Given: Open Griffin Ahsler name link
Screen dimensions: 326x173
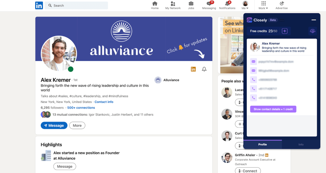Looking at the screenshot, I should (245, 155).
